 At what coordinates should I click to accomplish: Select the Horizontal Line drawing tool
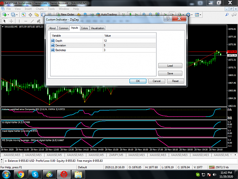[26, 21]
